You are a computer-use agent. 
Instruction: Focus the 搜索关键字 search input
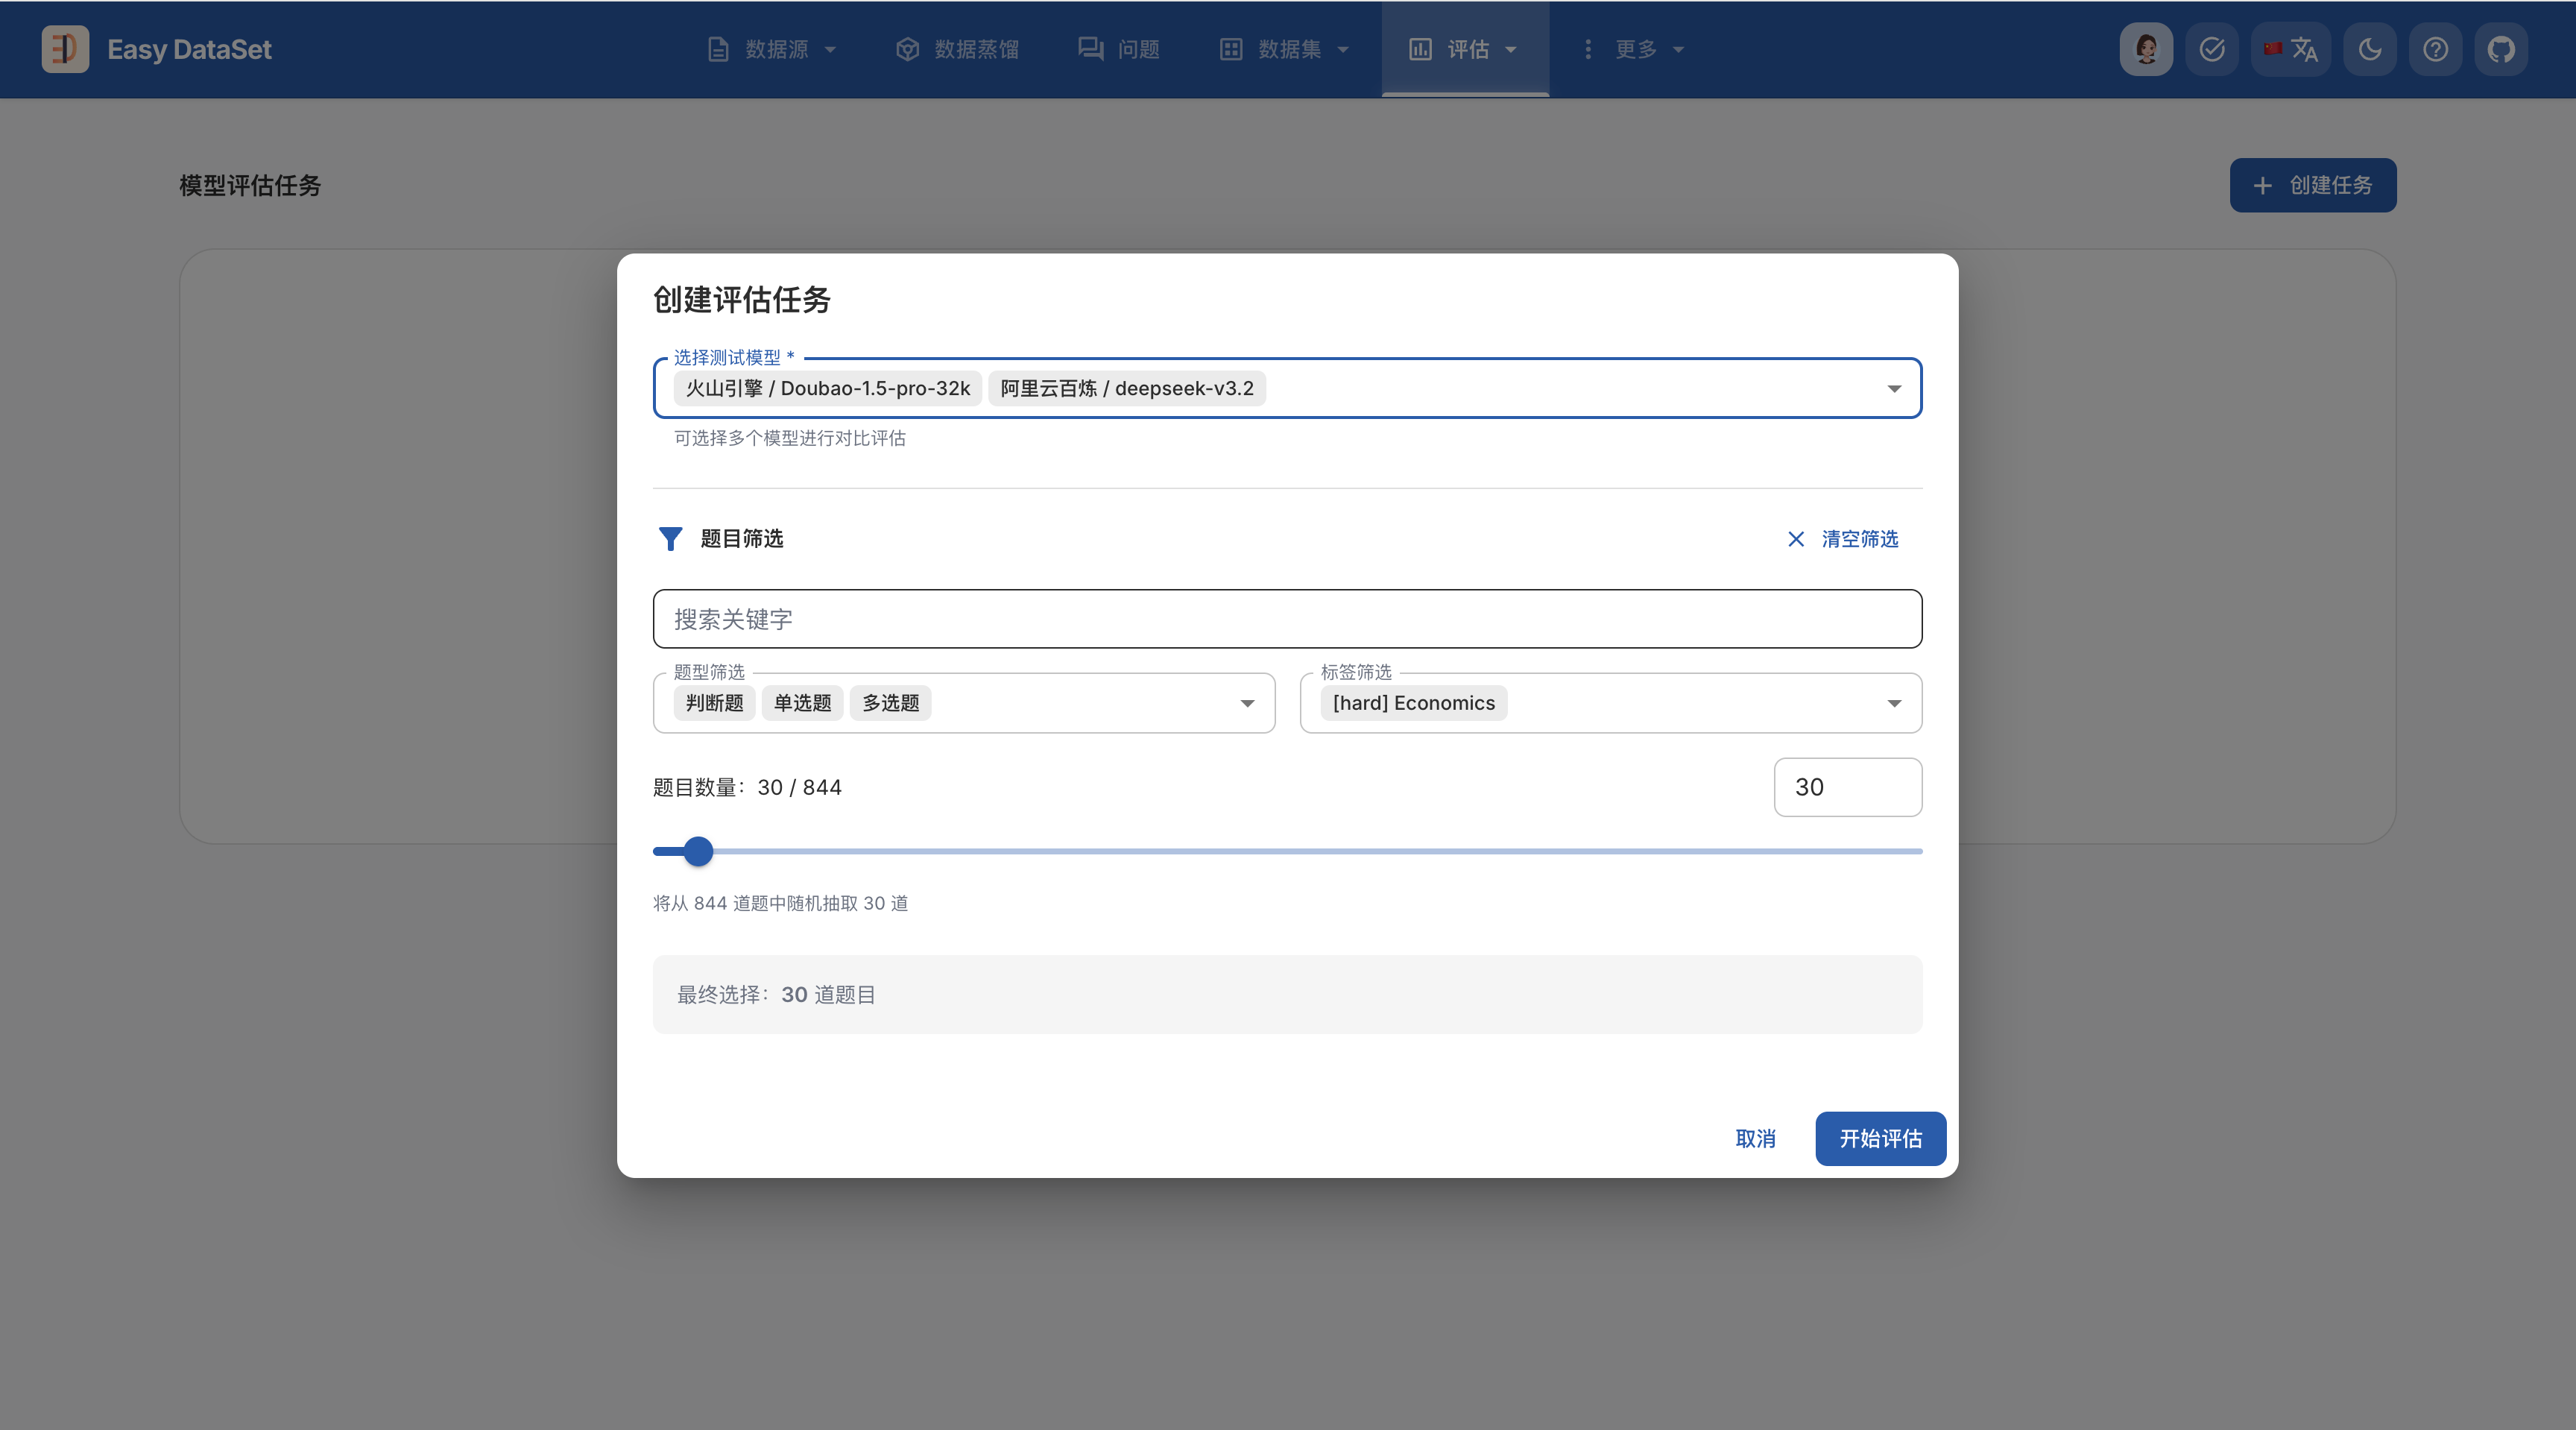[1287, 619]
